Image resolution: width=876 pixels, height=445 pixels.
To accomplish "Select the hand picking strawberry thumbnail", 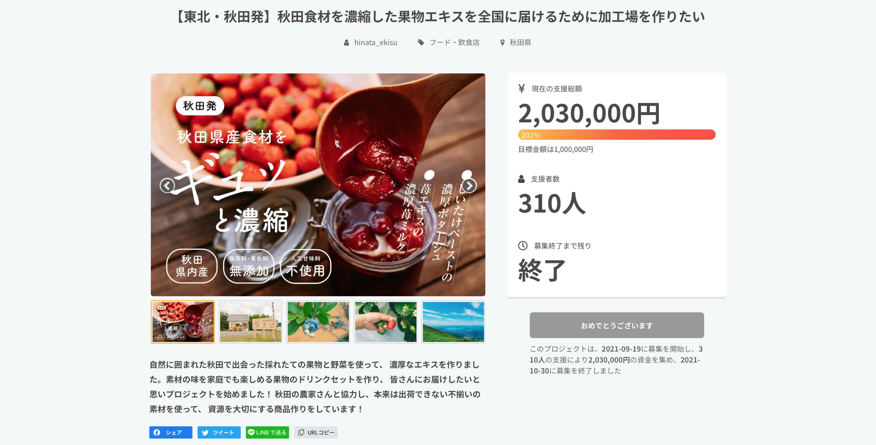I will [386, 322].
